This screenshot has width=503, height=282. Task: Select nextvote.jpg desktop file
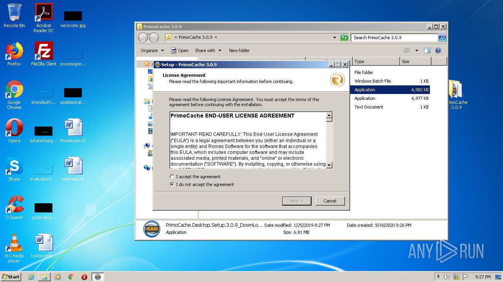click(x=73, y=19)
